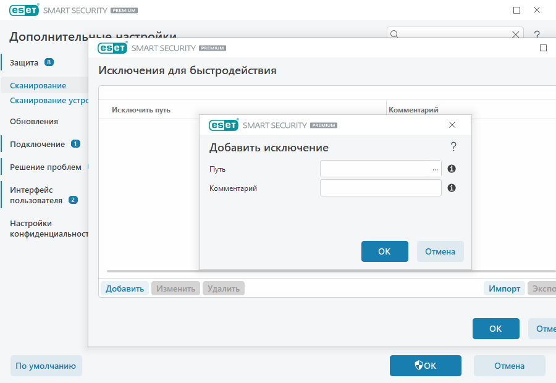Maximize the Исключения для быстродействия window

coord(543,48)
